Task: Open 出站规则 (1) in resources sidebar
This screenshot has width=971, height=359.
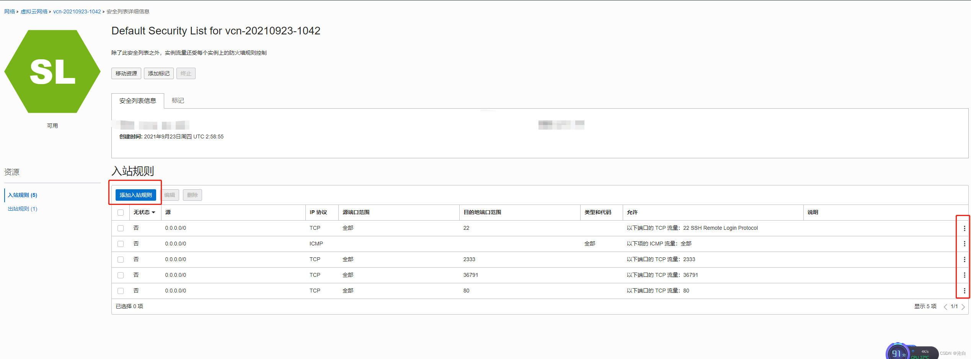Action: tap(23, 209)
